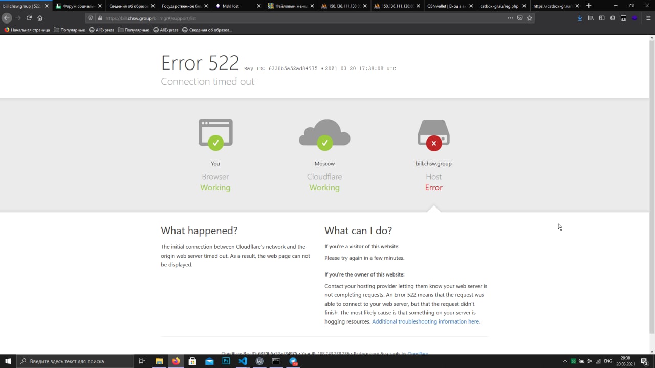655x368 pixels.
Task: Click the Browser window icon with checkmark
Action: (215, 134)
